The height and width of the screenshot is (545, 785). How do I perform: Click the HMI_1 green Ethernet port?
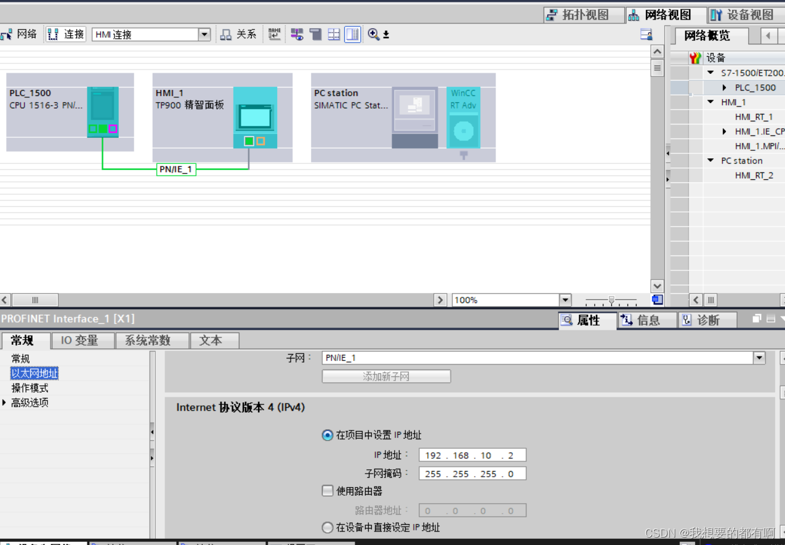coord(249,141)
